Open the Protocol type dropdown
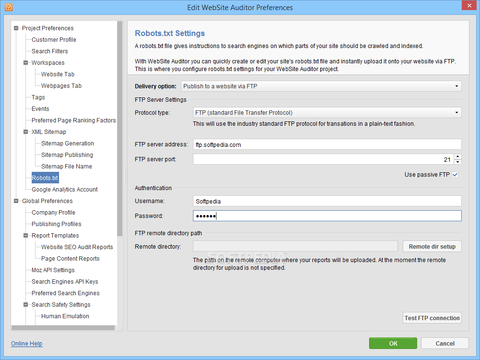480x360 pixels. click(x=327, y=113)
